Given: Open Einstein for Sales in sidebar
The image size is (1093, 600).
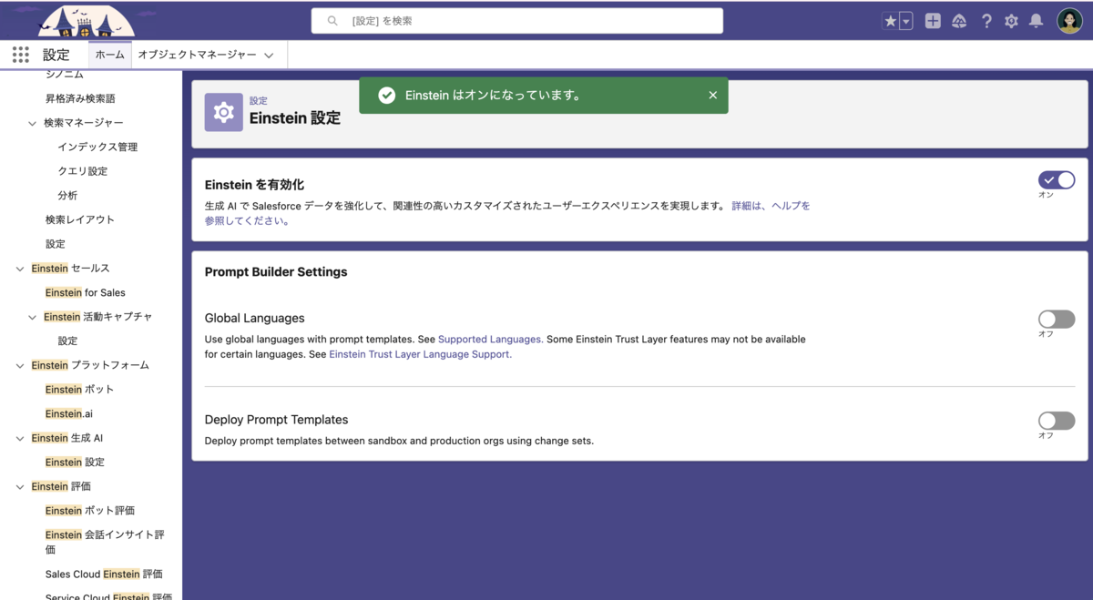Looking at the screenshot, I should click(86, 292).
